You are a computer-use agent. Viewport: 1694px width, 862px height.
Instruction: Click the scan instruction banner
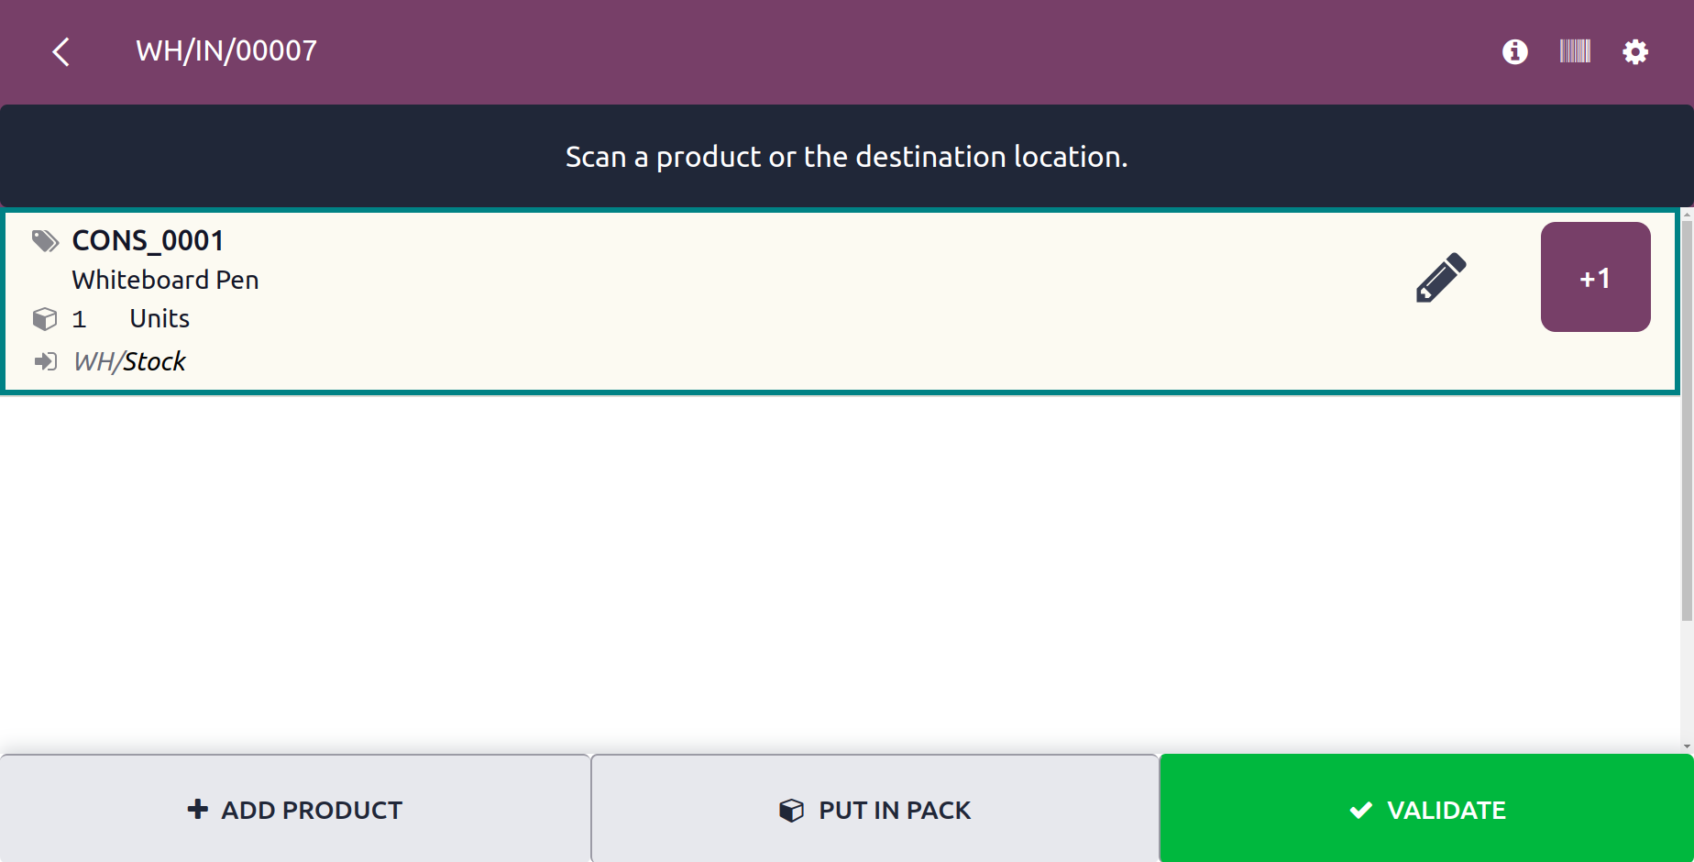pos(847,156)
